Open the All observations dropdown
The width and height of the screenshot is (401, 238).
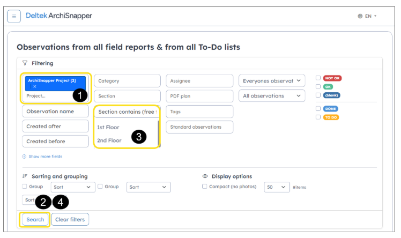[x=272, y=96]
